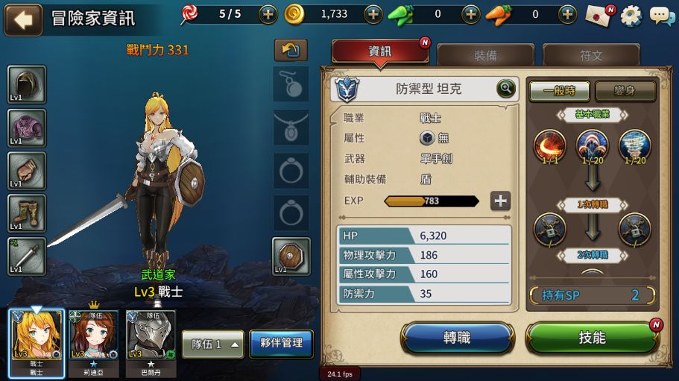This screenshot has width=679, height=381.
Task: Click magnifier icon beside 防禦型 坦克
Action: tap(505, 89)
